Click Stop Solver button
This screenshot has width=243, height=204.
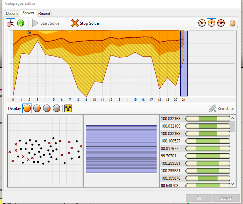tap(86, 23)
